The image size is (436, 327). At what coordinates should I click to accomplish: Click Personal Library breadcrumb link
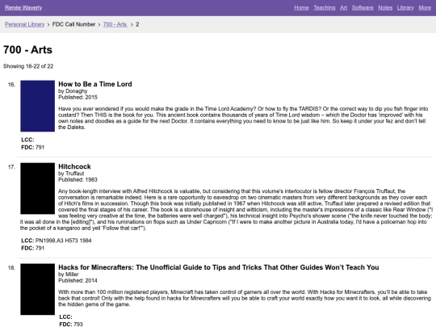coord(24,24)
